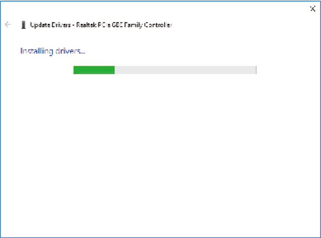Click the left start of the progress bar
The width and height of the screenshot is (321, 238).
[74, 70]
